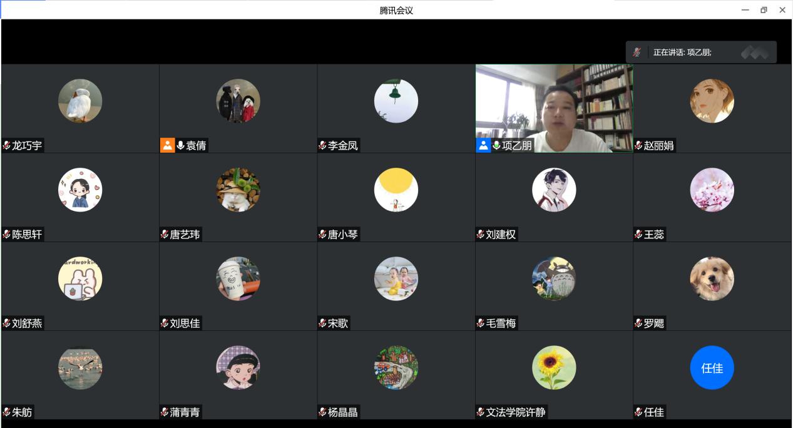Click the muted microphone icon next to 文法学院许静
Image resolution: width=793 pixels, height=428 pixels.
coord(481,412)
